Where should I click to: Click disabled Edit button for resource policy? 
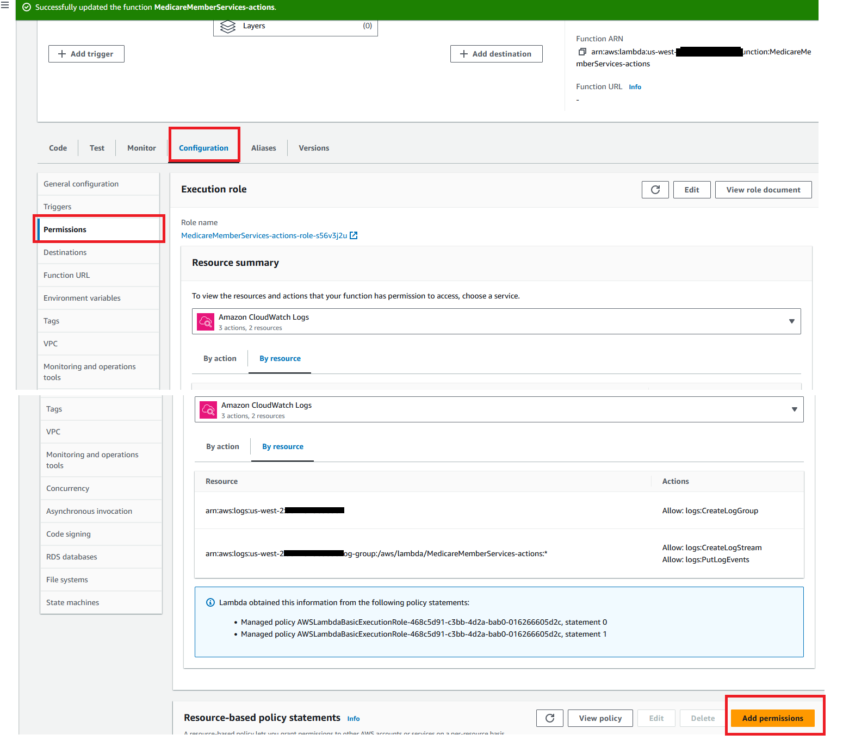[x=656, y=718]
